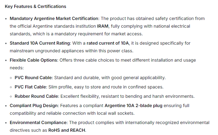The image size is (218, 135).
Task: Click the "PVC Flat Cable" sub-item label
Action: 31,87
